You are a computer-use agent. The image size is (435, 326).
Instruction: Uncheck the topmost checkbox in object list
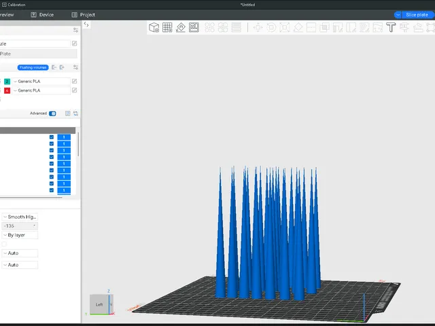[x=52, y=137]
